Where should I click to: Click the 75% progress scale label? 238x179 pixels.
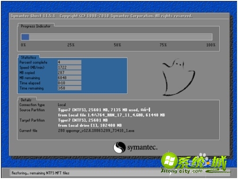[163, 45]
